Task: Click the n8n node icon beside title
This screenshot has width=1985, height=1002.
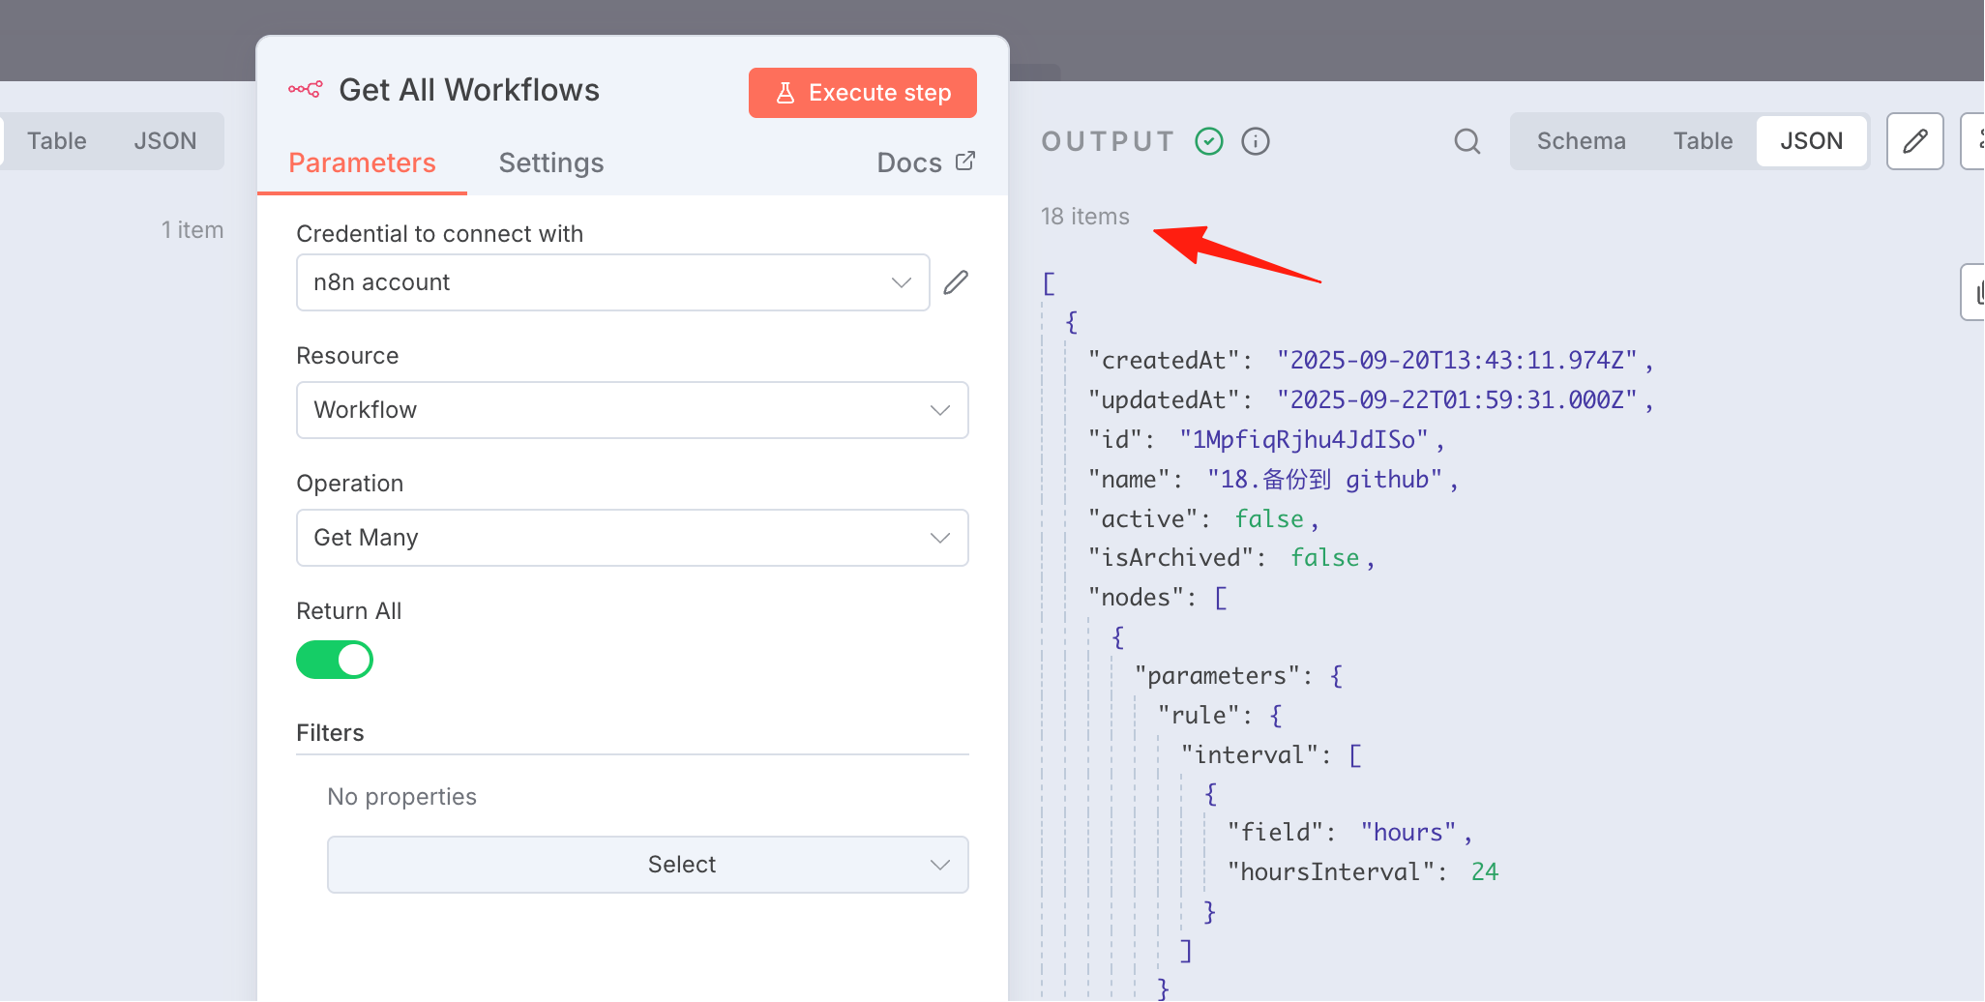Action: tap(306, 90)
